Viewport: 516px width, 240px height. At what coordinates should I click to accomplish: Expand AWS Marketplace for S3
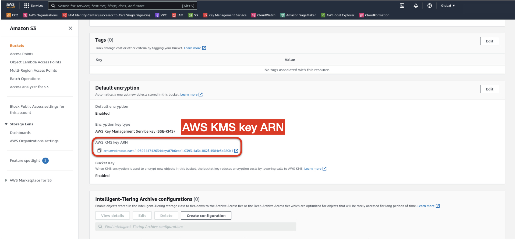[x=6, y=180]
